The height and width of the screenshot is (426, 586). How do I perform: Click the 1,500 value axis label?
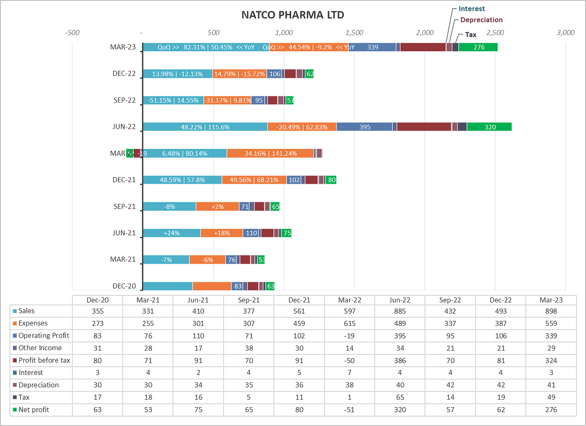pyautogui.click(x=355, y=33)
